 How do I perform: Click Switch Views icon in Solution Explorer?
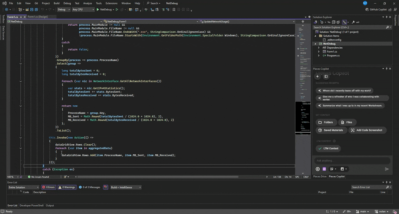tap(315, 22)
